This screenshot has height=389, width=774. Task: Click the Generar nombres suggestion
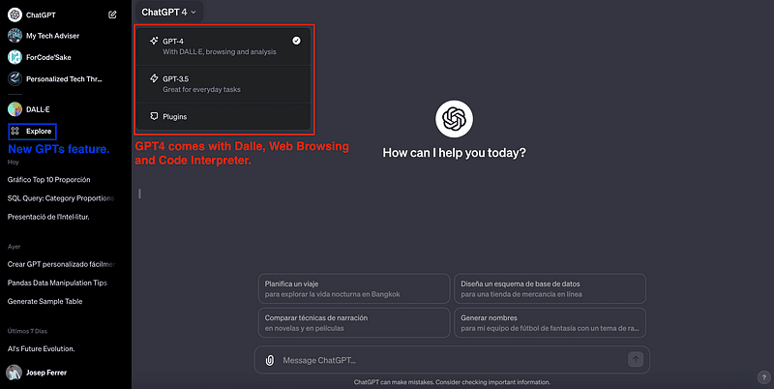pos(550,323)
